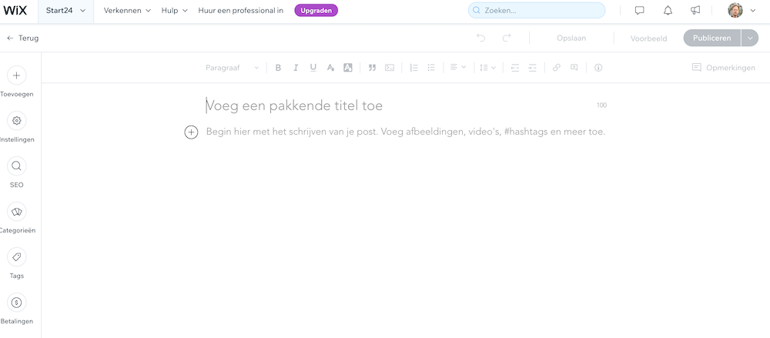Open the Toevoegen plus icon in sidebar

pyautogui.click(x=16, y=75)
